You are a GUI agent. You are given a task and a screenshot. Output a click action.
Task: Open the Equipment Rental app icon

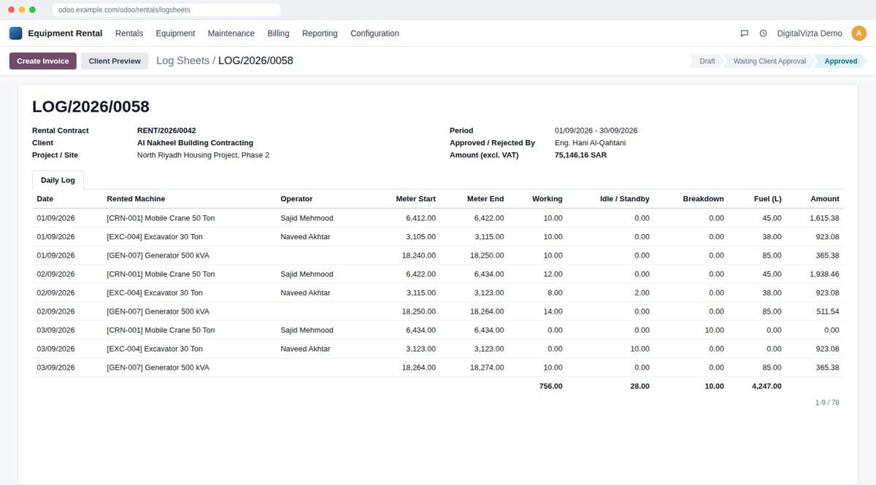tap(16, 33)
